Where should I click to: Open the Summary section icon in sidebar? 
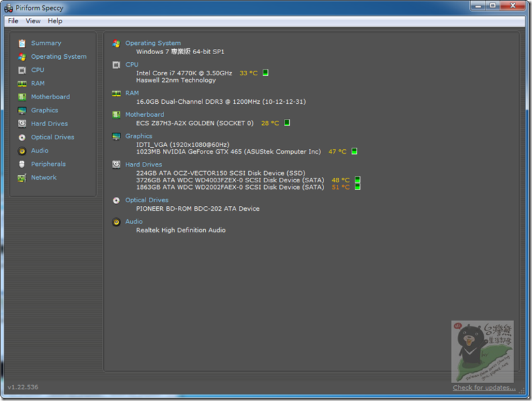coord(22,44)
